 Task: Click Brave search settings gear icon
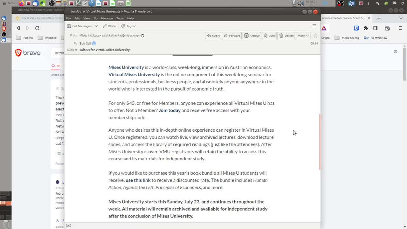(396, 52)
